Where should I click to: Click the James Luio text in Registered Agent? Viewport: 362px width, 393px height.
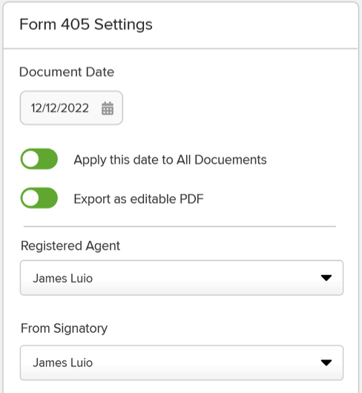click(63, 279)
